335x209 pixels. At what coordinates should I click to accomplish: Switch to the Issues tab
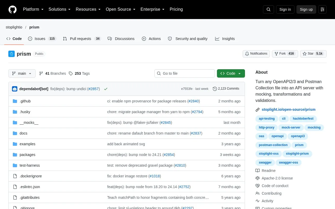pos(42,39)
